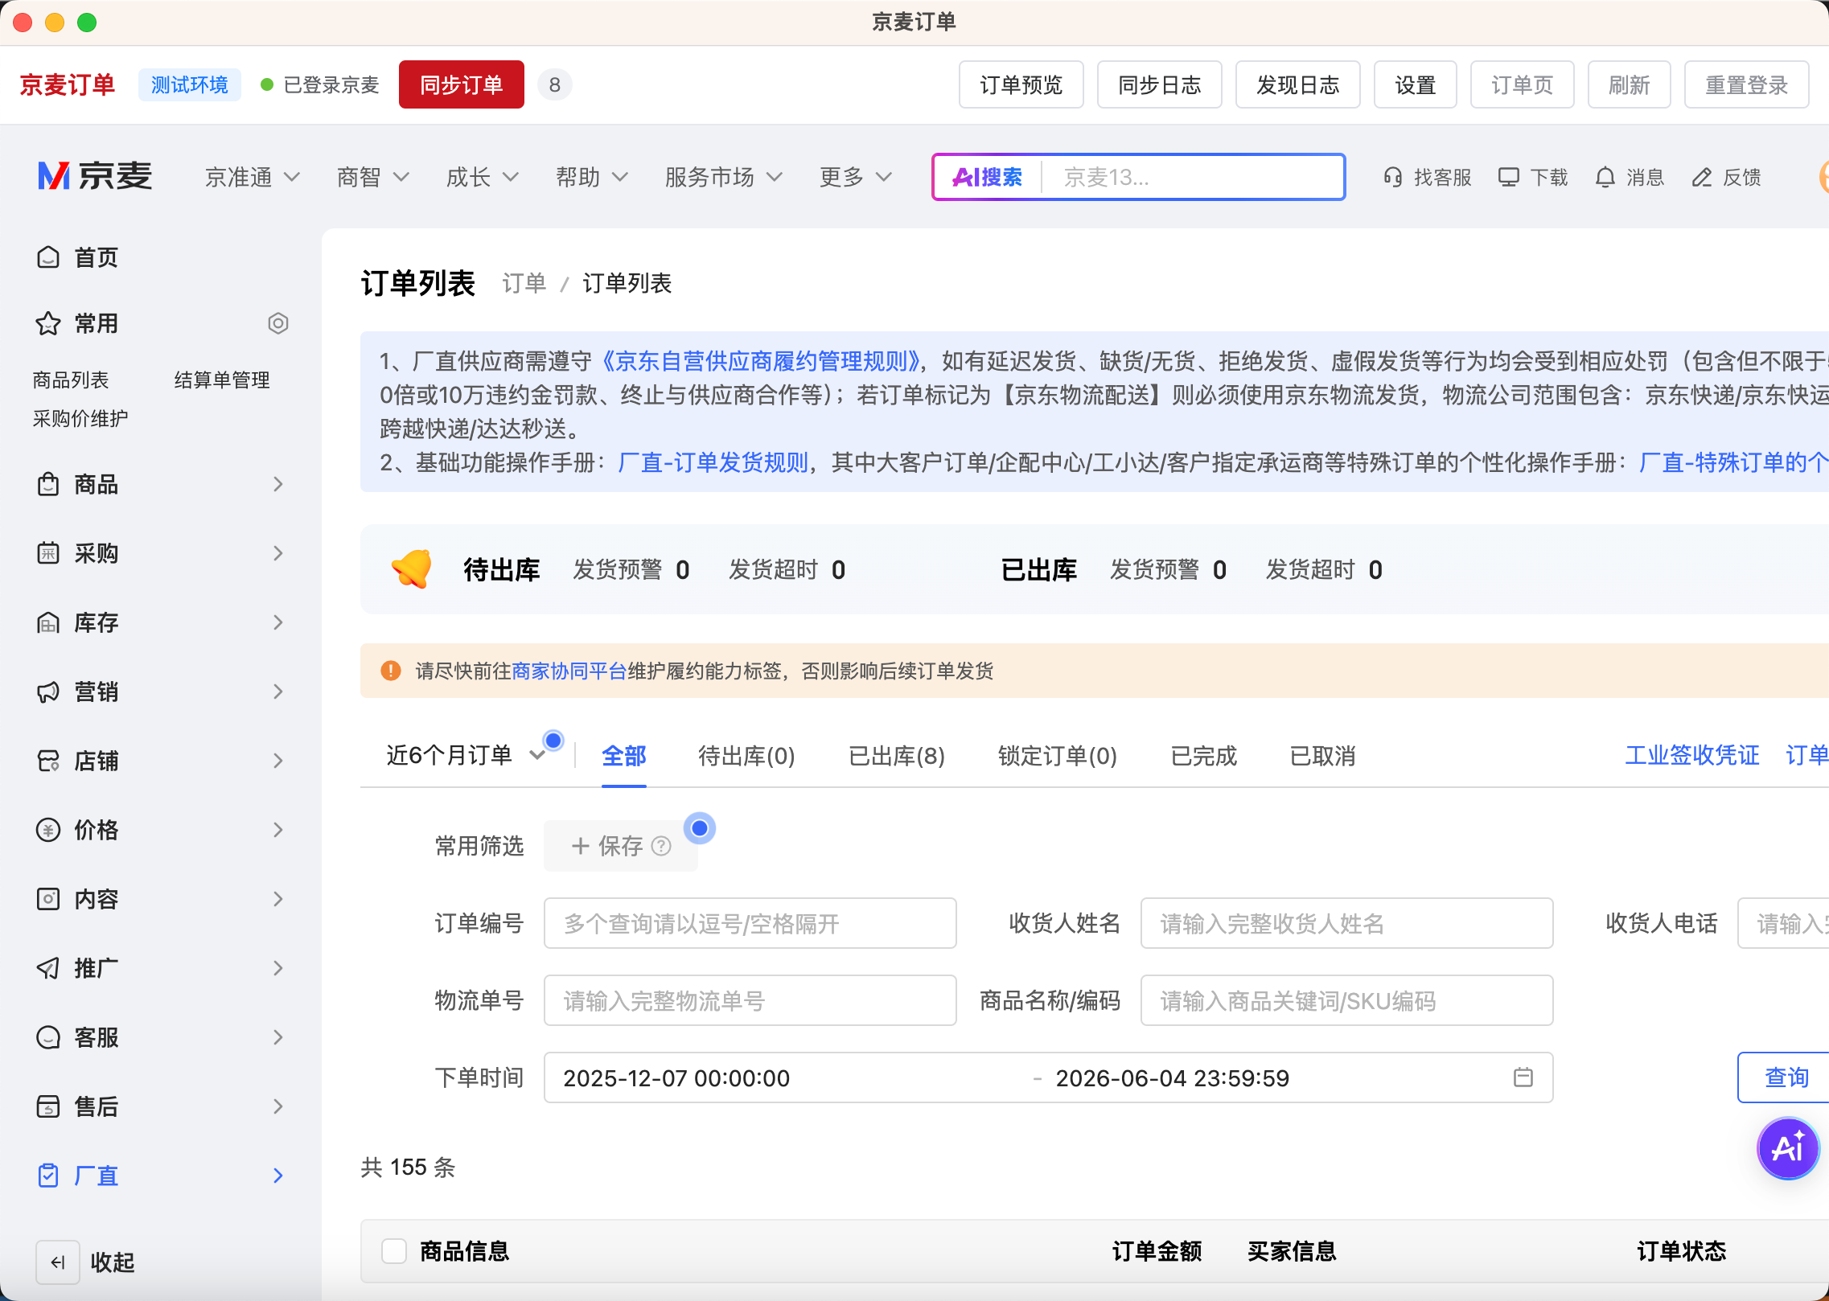Open 厂直-订单发货规则 link

coord(713,462)
